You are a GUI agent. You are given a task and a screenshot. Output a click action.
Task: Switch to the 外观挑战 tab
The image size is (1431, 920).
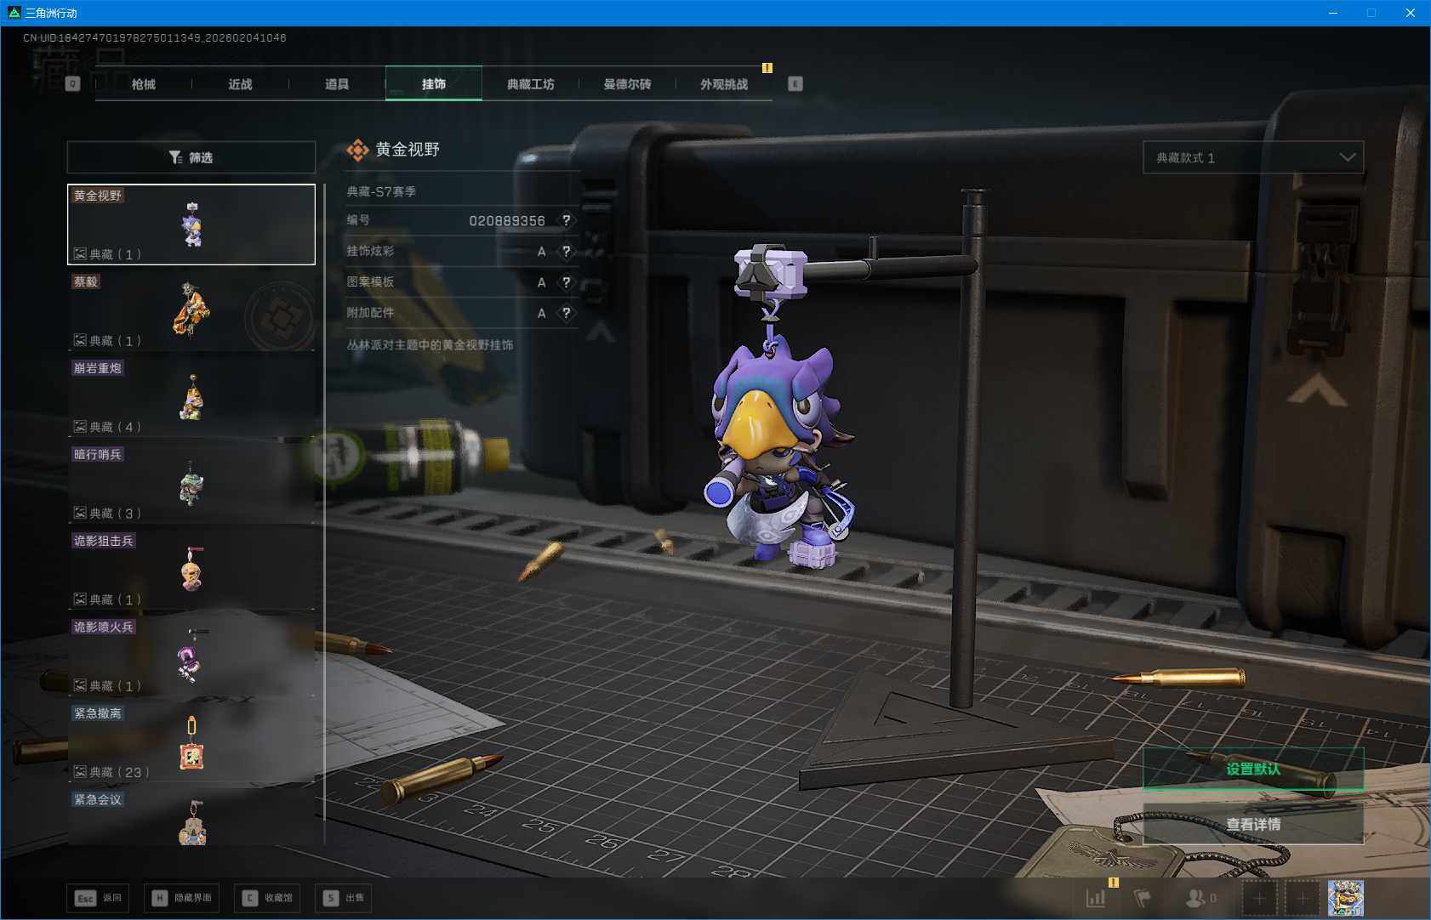point(724,84)
